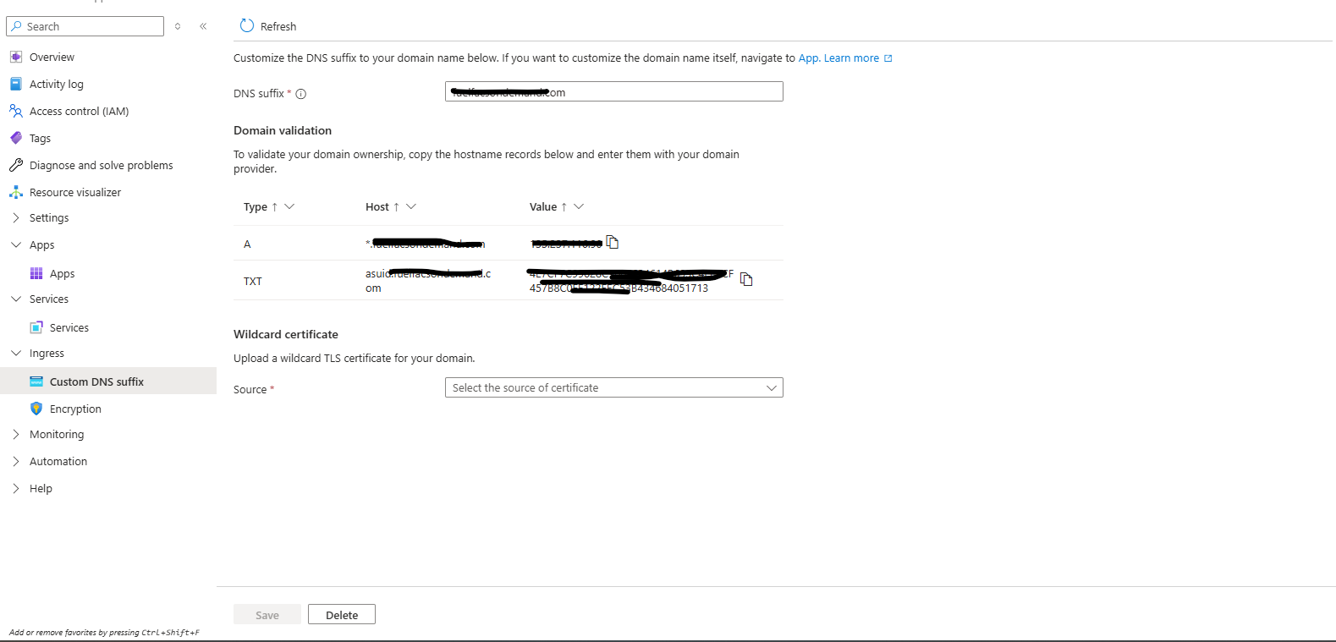Click the Learn more external link icon
This screenshot has height=642, width=1336.
[888, 58]
